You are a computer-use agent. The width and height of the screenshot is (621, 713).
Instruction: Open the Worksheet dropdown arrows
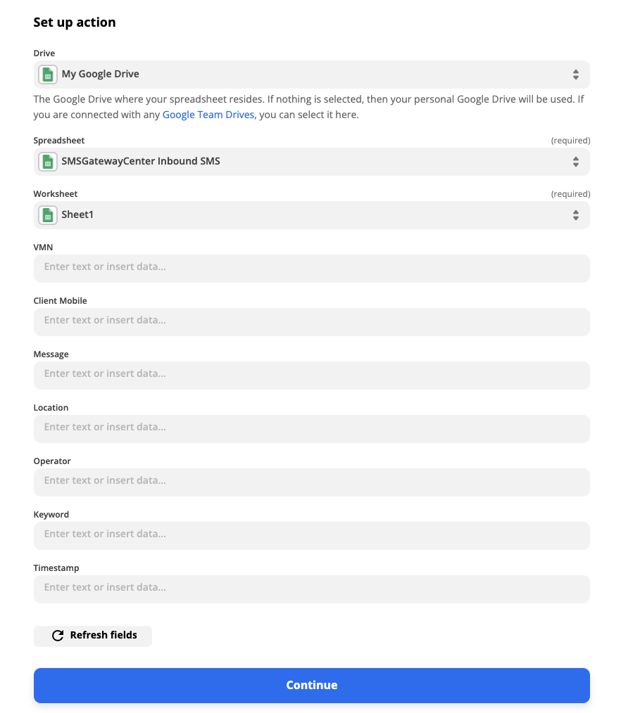click(x=576, y=215)
